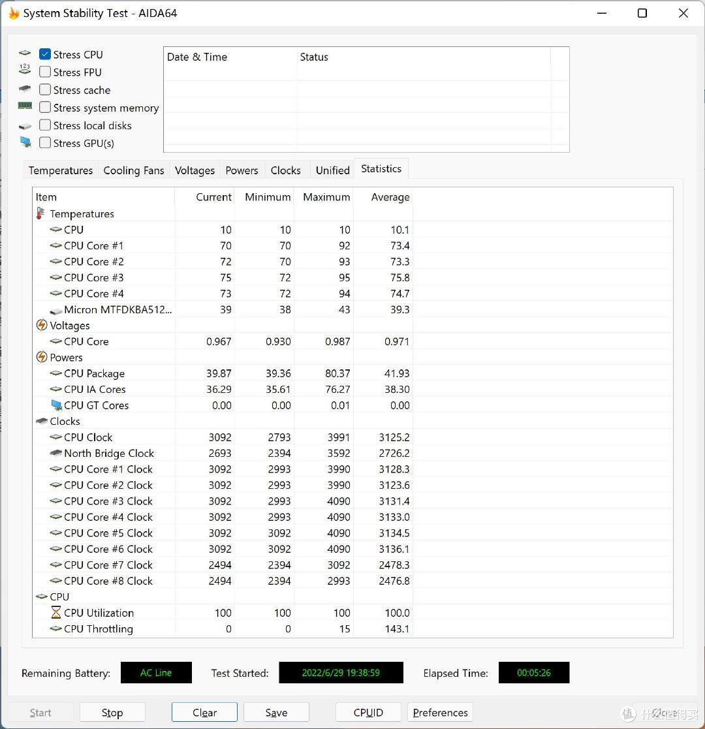Enable the Stress local disks checkbox

click(45, 125)
